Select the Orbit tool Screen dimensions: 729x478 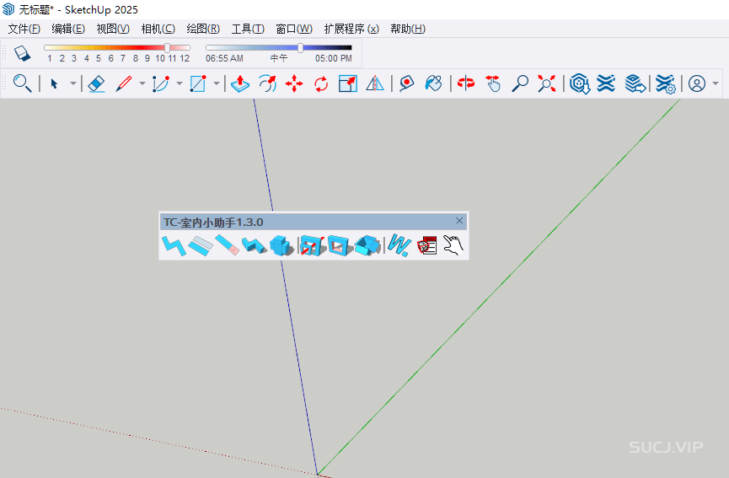(466, 83)
